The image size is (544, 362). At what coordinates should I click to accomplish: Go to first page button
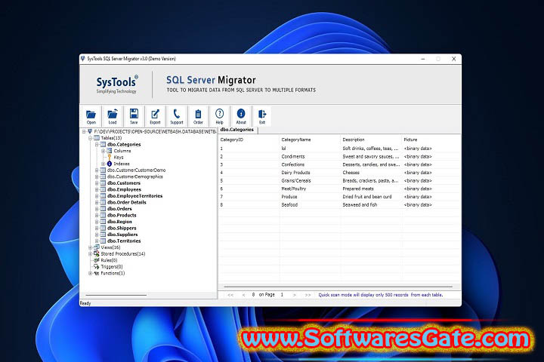[x=230, y=295]
